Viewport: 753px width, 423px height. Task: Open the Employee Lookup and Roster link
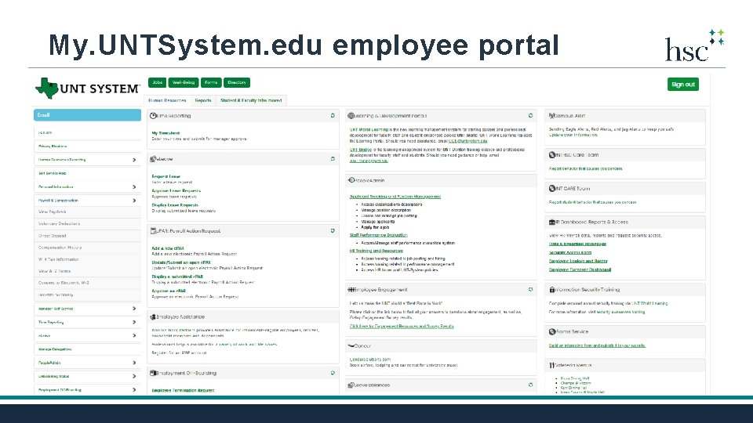(578, 261)
